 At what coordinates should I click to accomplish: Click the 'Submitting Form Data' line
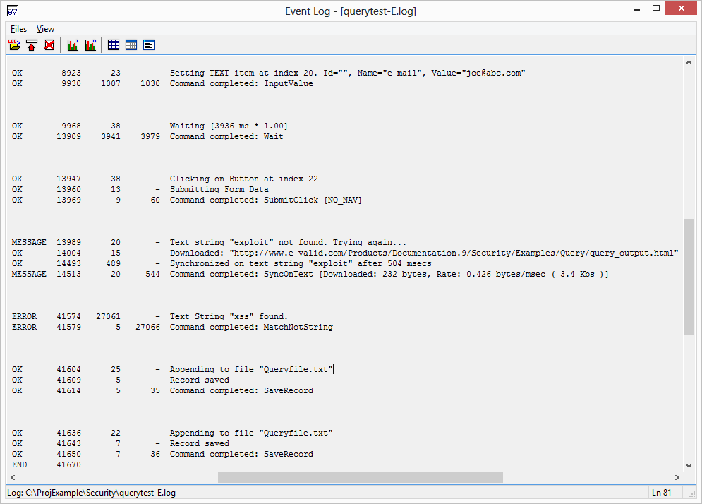219,189
